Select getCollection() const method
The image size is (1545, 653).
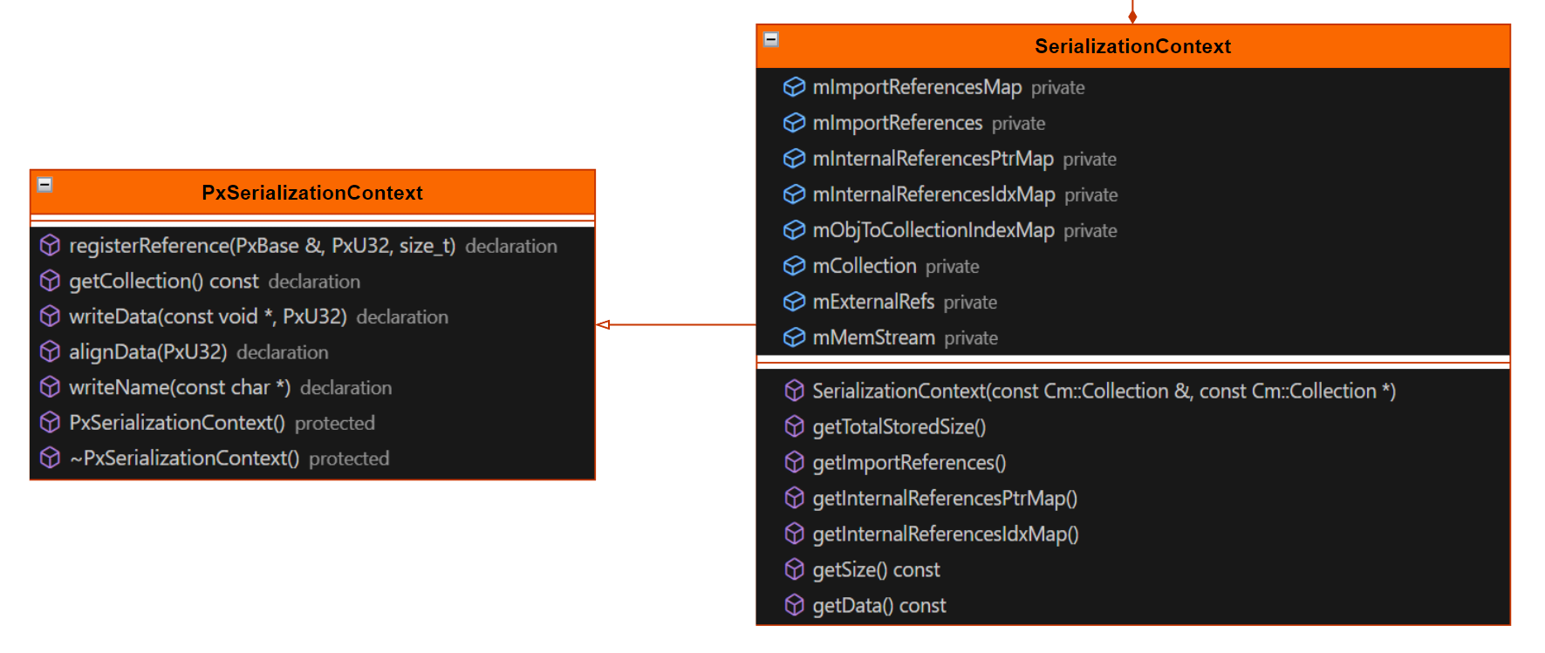pos(163,282)
